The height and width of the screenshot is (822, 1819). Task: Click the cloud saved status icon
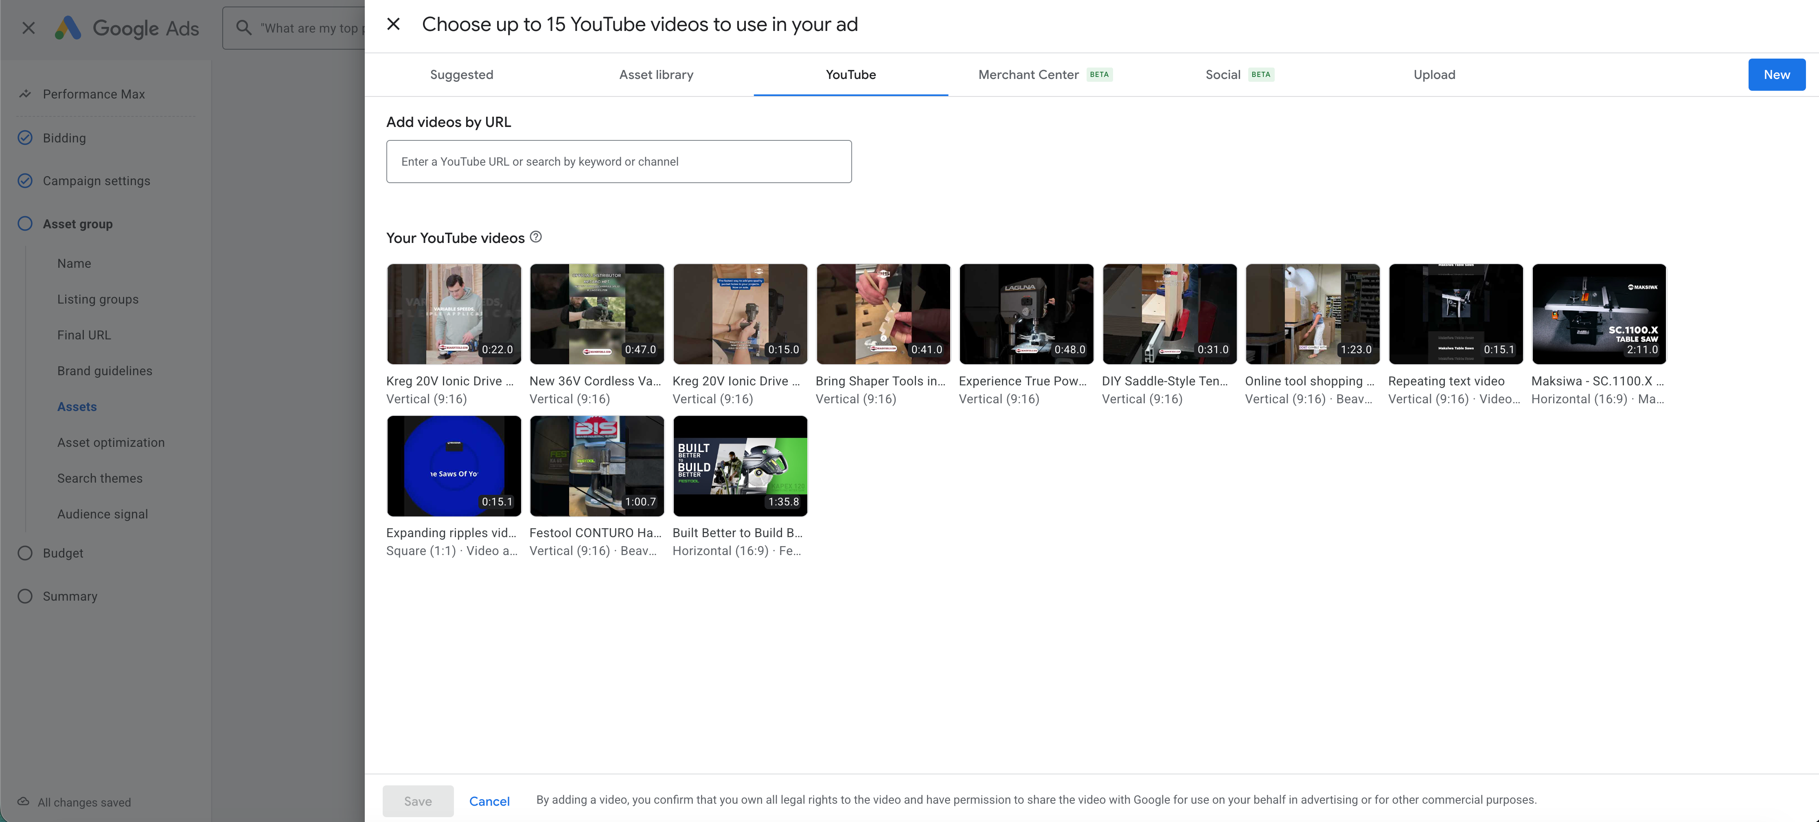click(23, 802)
